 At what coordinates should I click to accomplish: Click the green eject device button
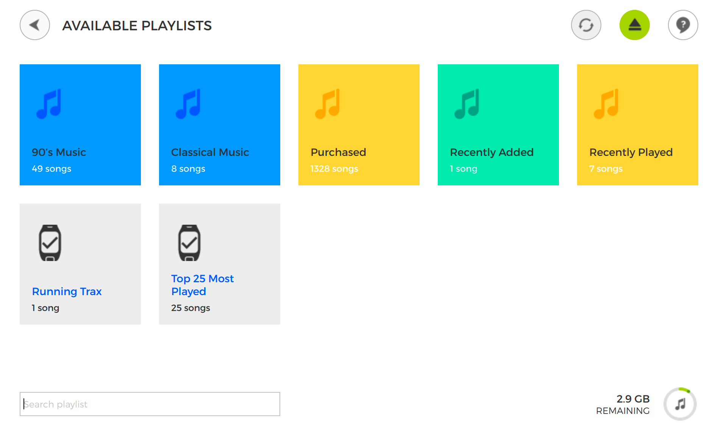[634, 25]
